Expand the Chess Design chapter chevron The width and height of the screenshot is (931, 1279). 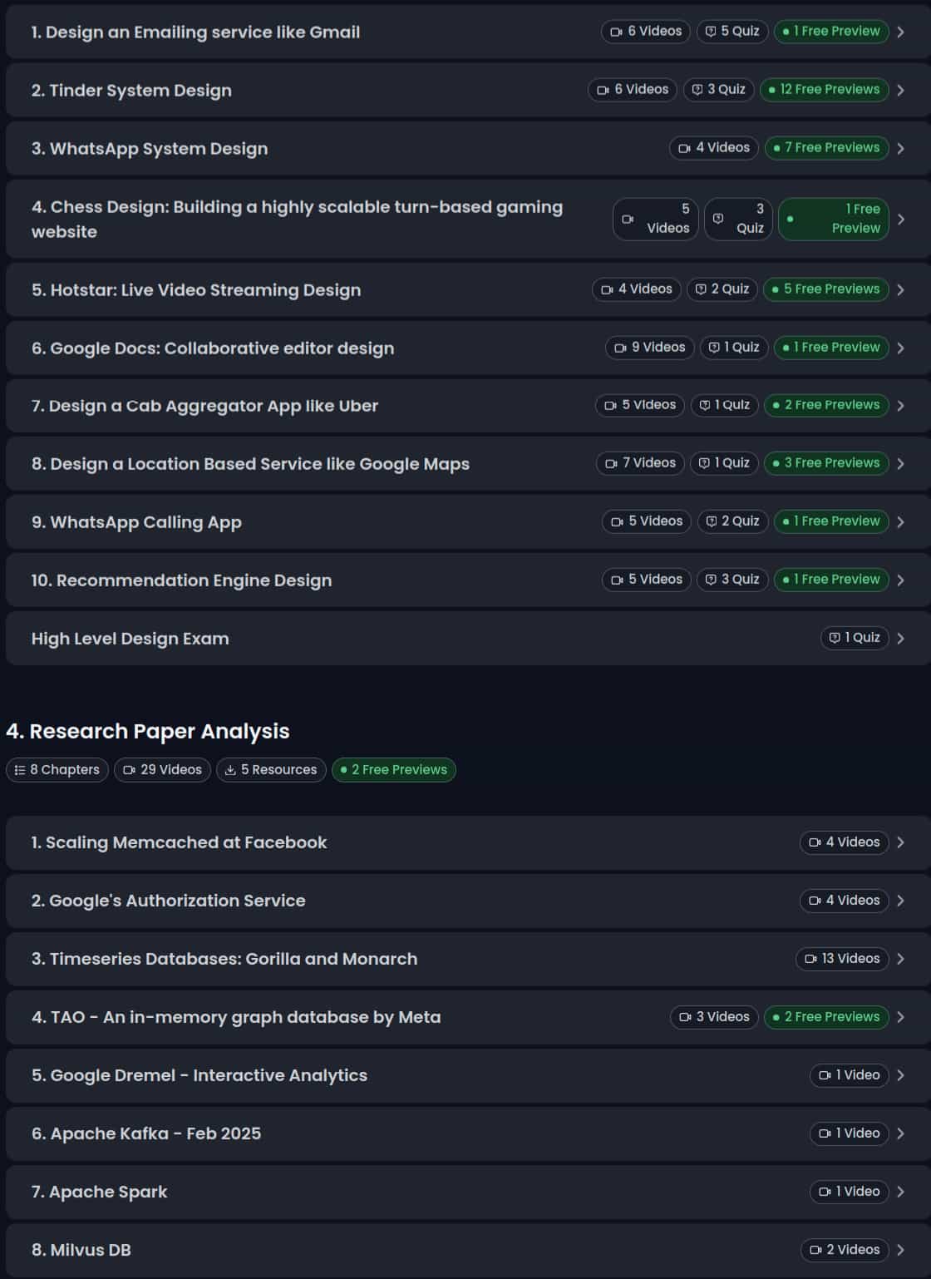pos(900,219)
